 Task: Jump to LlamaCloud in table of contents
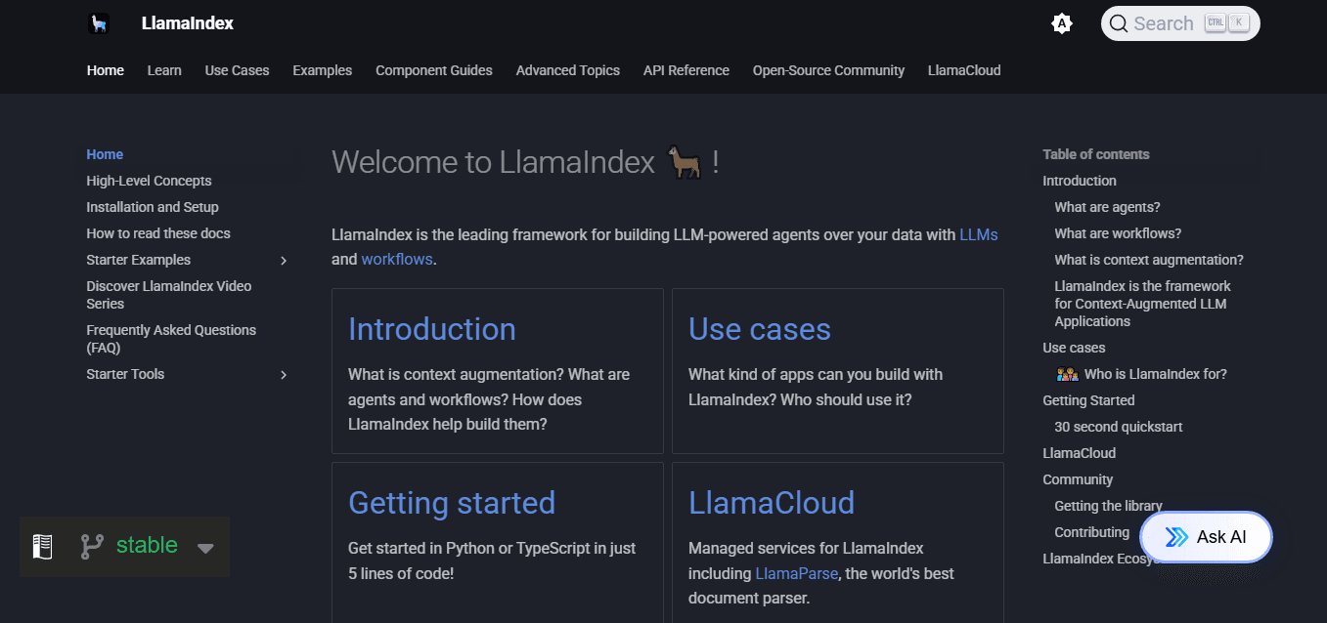pyautogui.click(x=1079, y=453)
